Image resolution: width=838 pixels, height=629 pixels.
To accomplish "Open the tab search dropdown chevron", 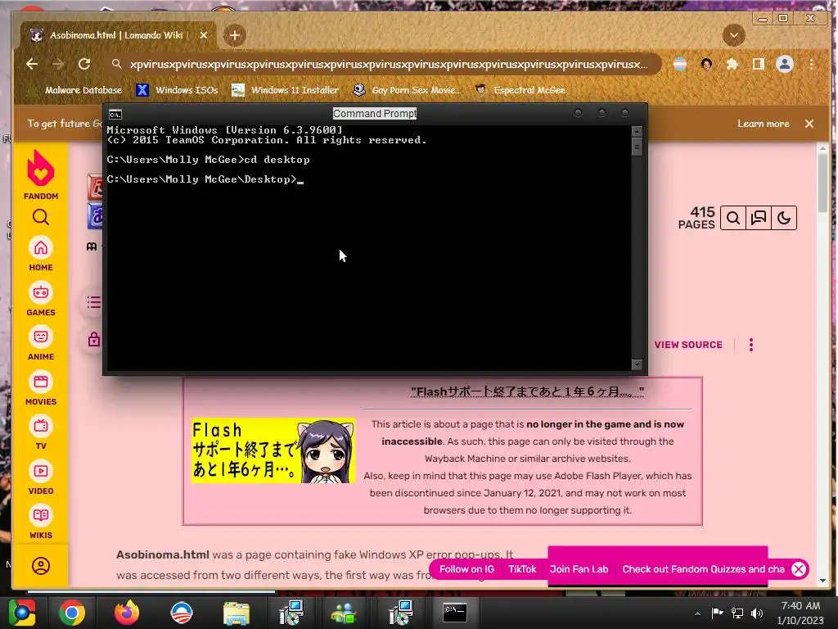I will (x=734, y=35).
